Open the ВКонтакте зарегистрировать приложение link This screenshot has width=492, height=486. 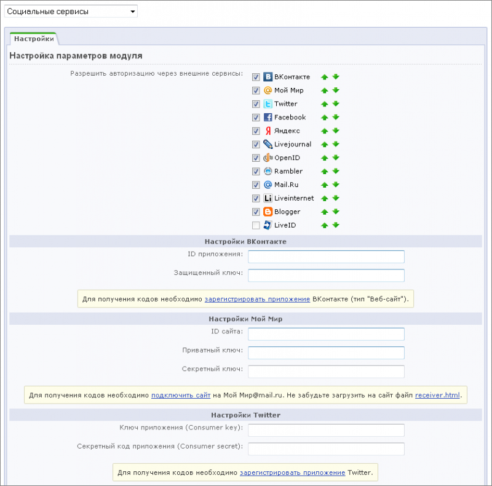tap(257, 299)
